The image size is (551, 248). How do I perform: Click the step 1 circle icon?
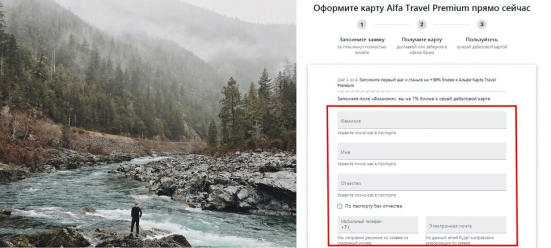(362, 25)
